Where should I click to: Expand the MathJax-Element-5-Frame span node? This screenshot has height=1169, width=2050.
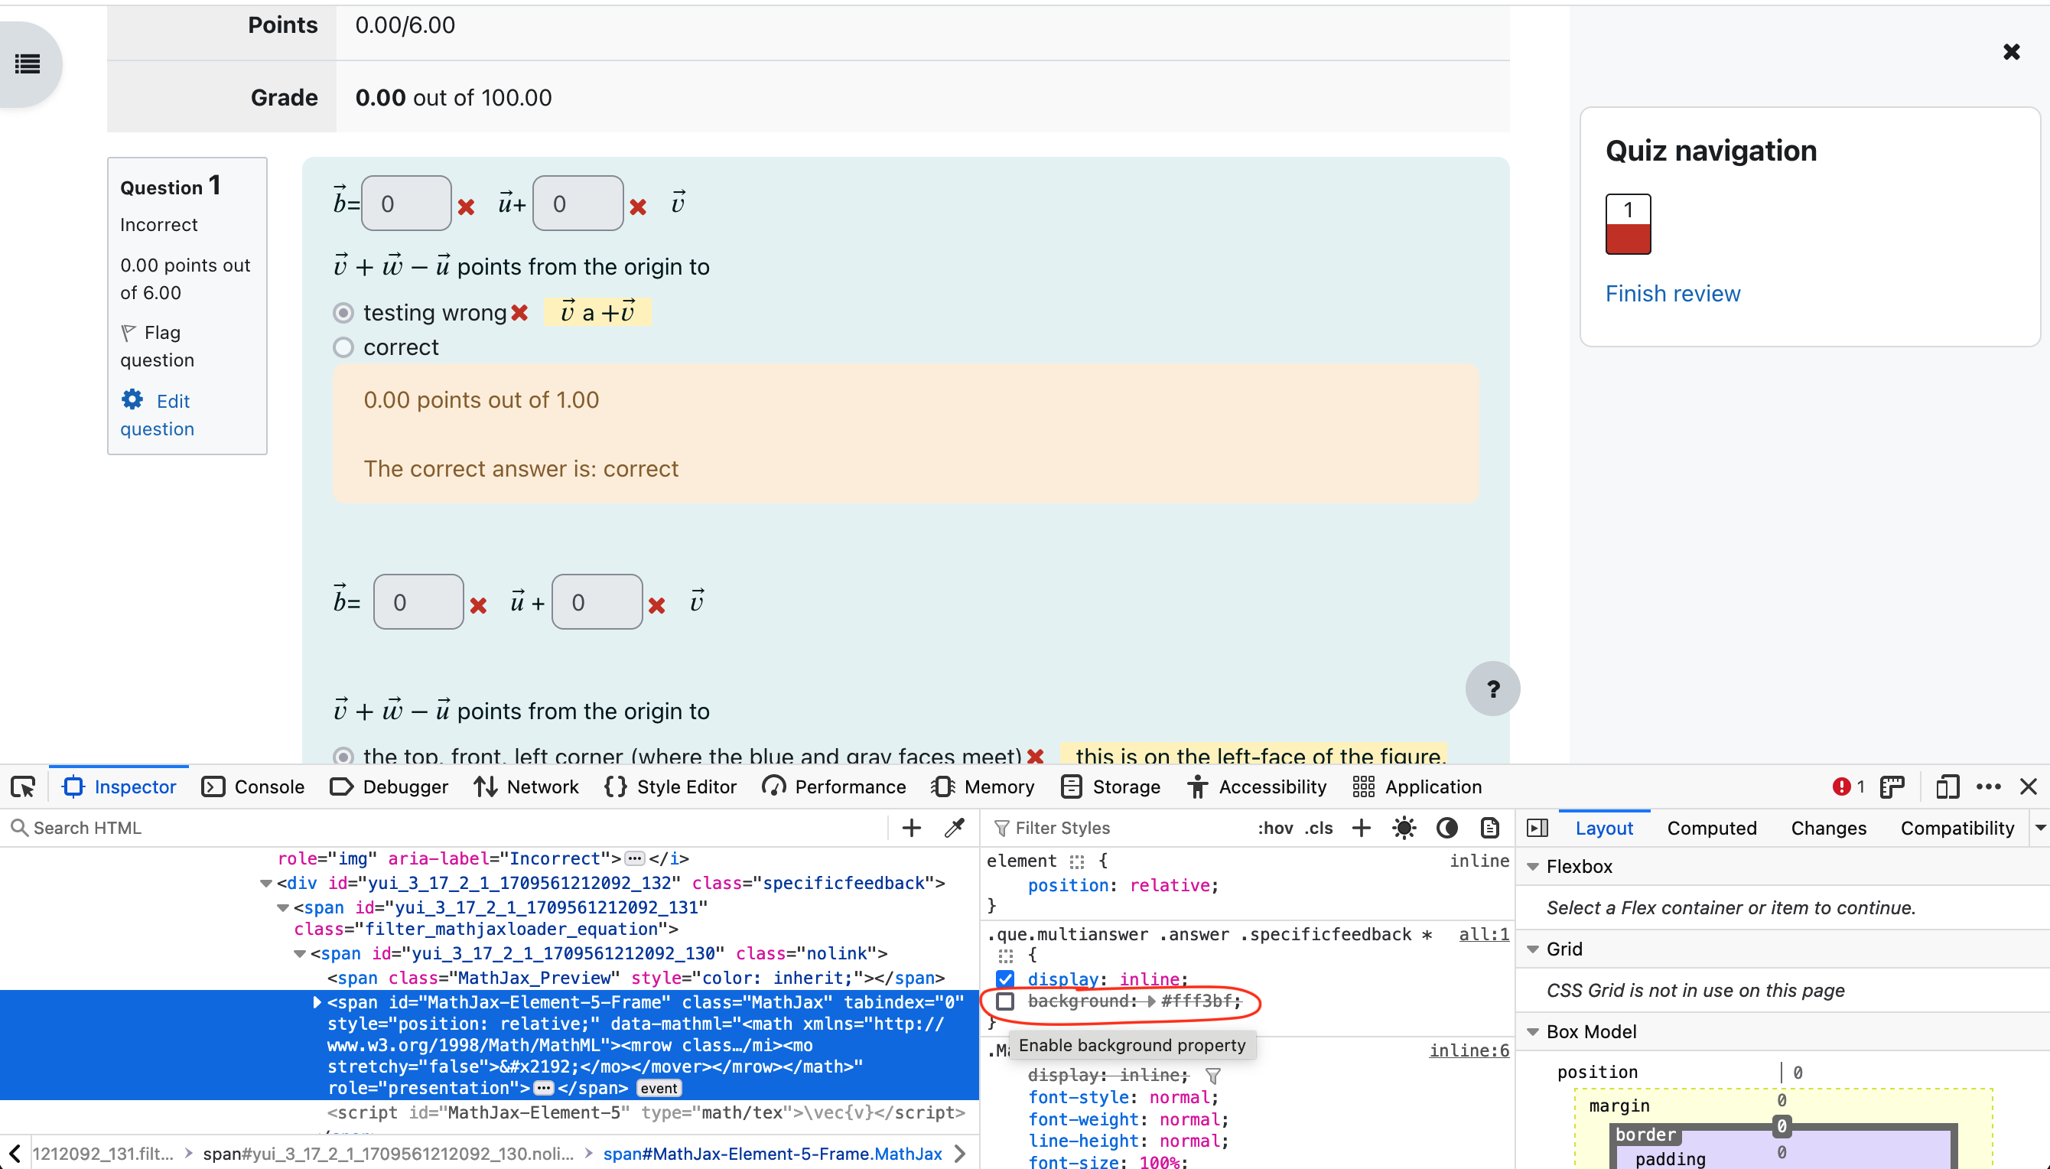point(316,1002)
